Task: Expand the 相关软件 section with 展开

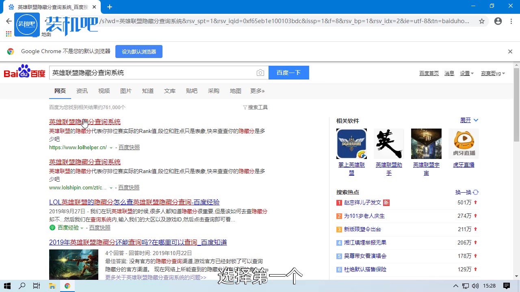Action: 469,120
